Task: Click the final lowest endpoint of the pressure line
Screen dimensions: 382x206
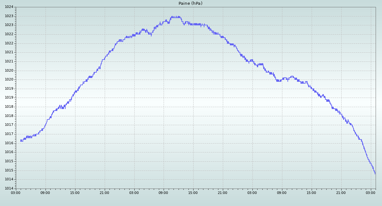Action: [375, 173]
